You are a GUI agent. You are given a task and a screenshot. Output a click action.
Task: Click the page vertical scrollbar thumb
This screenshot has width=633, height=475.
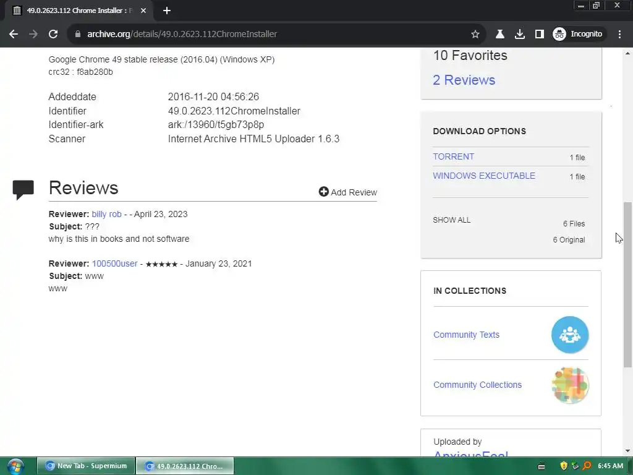627,285
